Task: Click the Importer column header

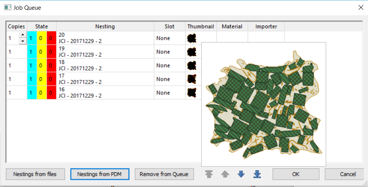Action: pyautogui.click(x=266, y=26)
